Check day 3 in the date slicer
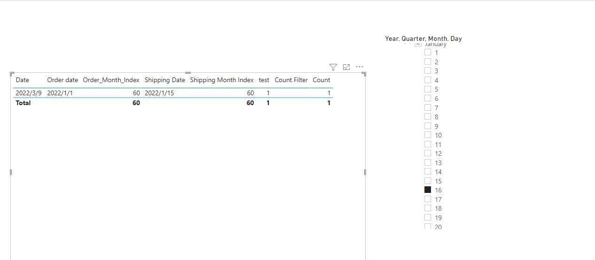Image resolution: width=595 pixels, height=260 pixels. pos(428,70)
